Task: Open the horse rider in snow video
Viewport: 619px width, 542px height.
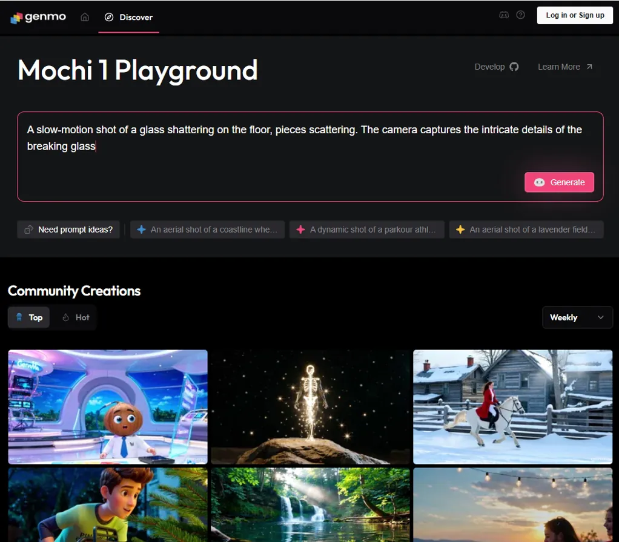Action: pos(512,406)
